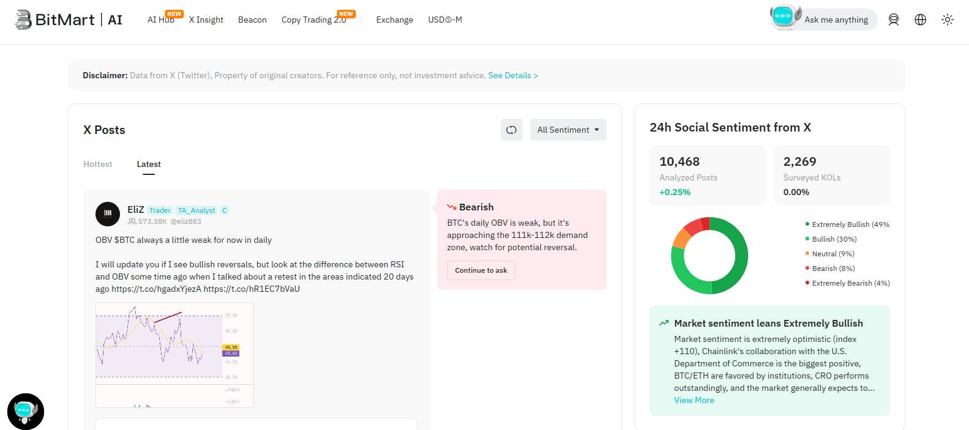The height and width of the screenshot is (430, 969).
Task: Expand All Sentiment dropdown
Action: point(568,130)
